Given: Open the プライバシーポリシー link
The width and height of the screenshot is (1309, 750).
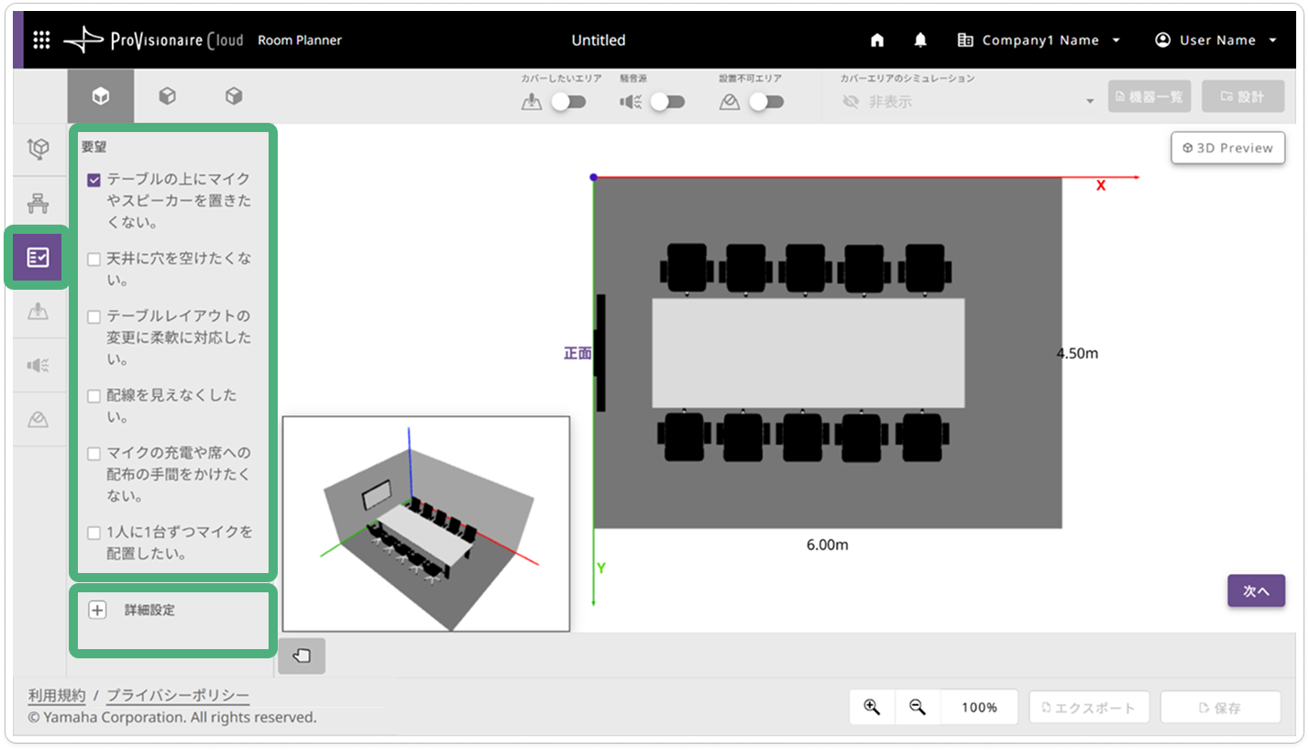Looking at the screenshot, I should (178, 695).
